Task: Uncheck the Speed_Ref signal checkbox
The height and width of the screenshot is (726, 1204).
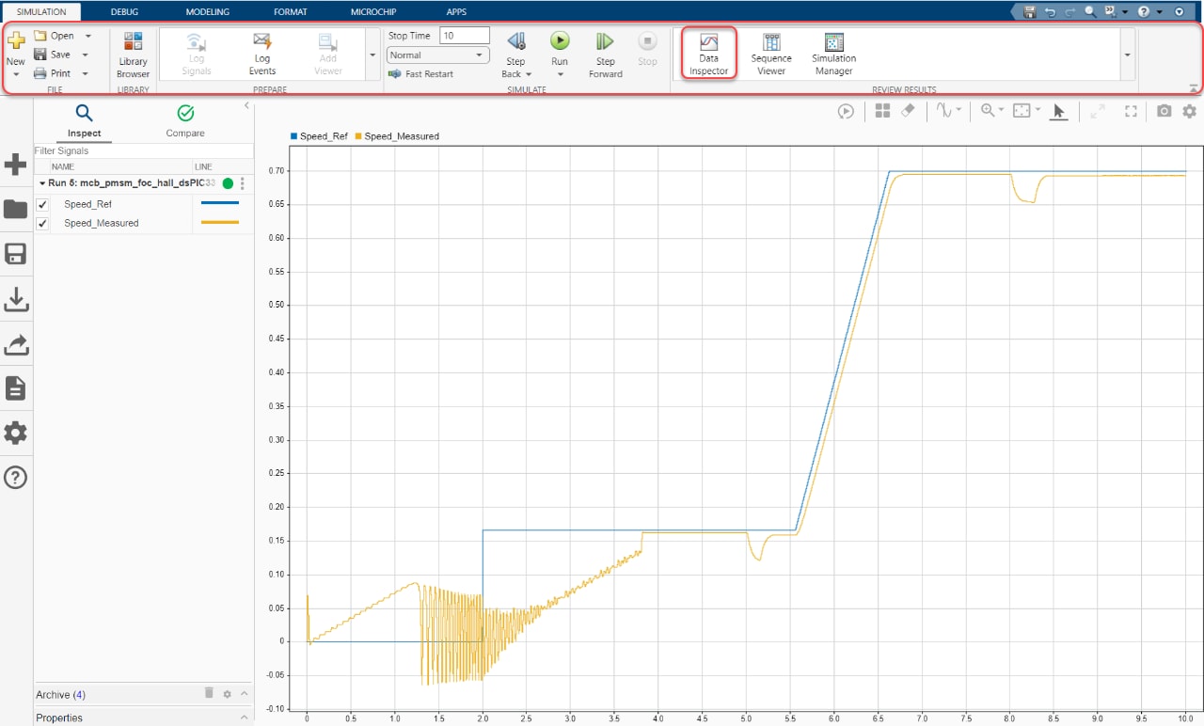Action: [42, 204]
